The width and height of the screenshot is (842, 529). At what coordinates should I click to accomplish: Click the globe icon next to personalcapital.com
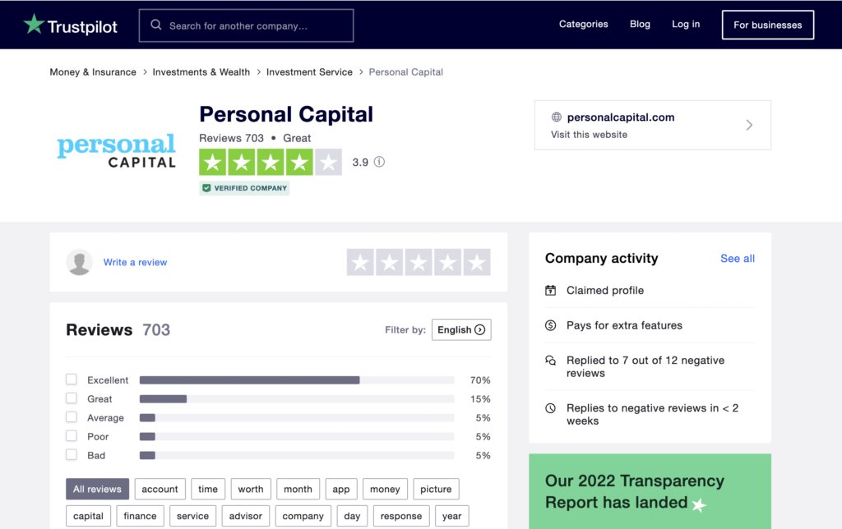[x=557, y=117]
